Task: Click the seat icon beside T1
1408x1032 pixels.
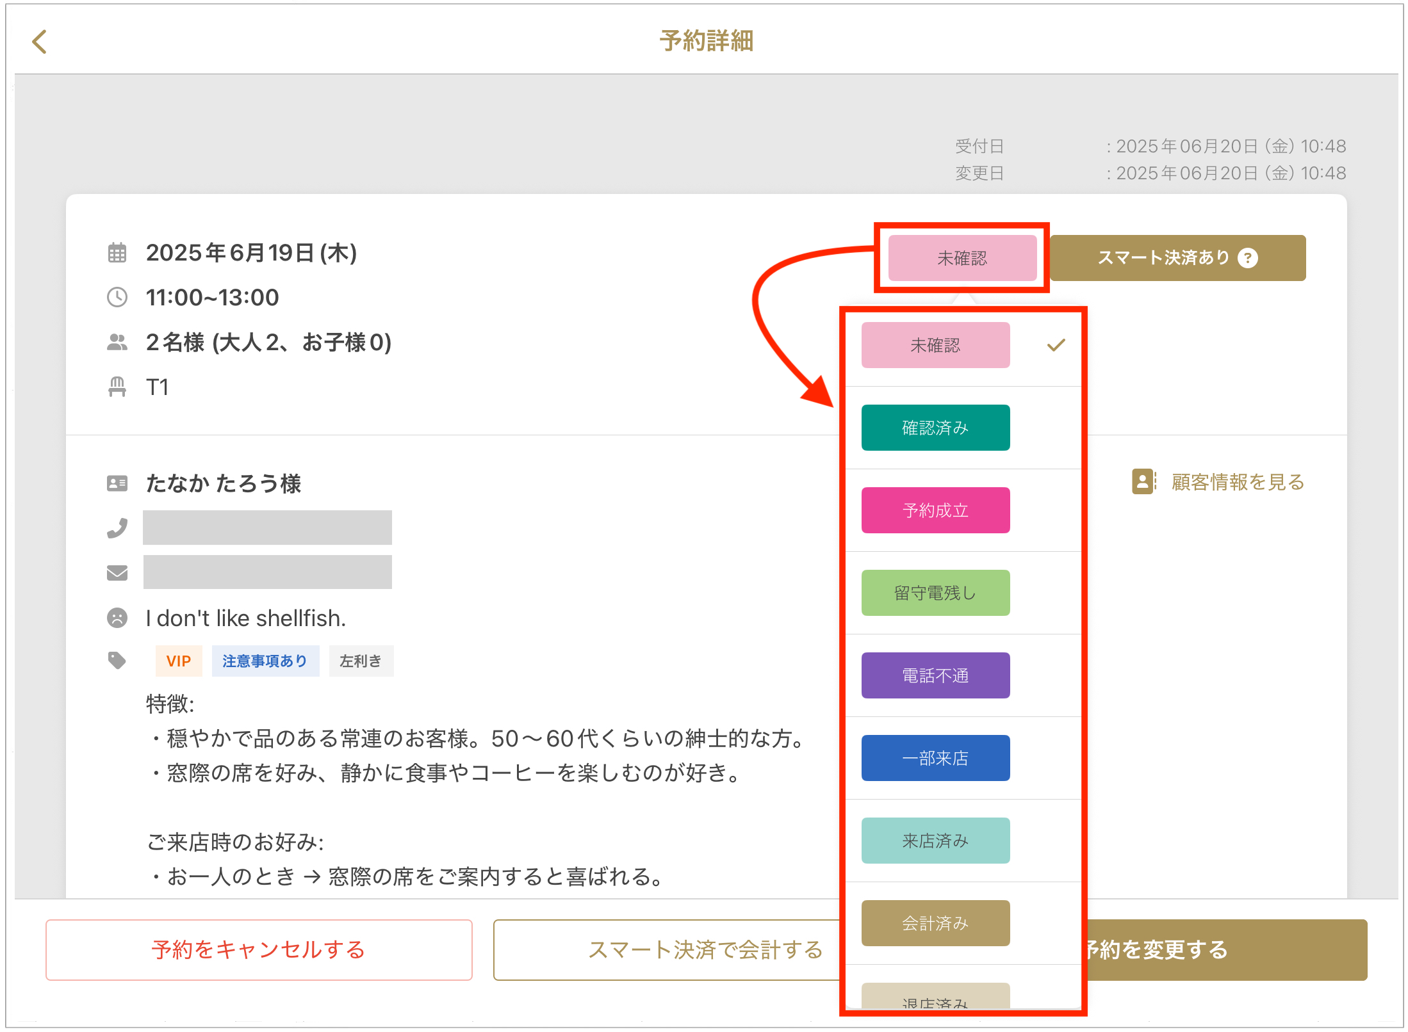Action: pyautogui.click(x=117, y=387)
